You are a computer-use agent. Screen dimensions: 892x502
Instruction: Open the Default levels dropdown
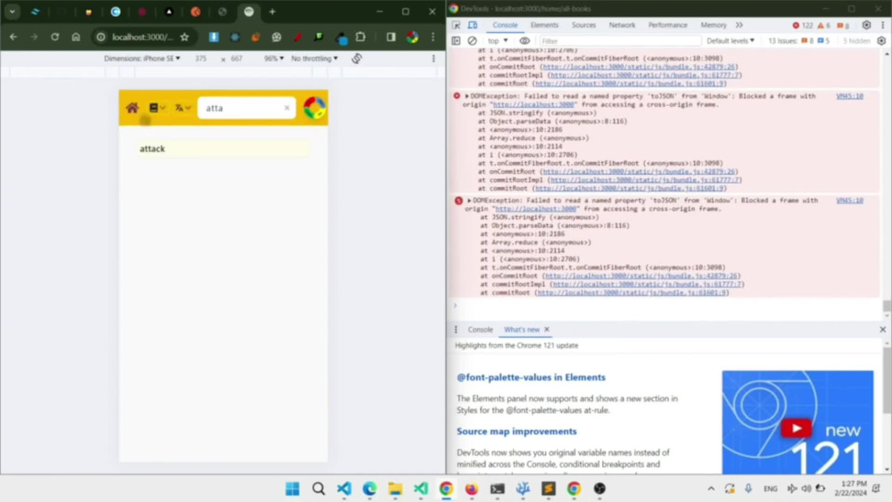click(x=731, y=41)
